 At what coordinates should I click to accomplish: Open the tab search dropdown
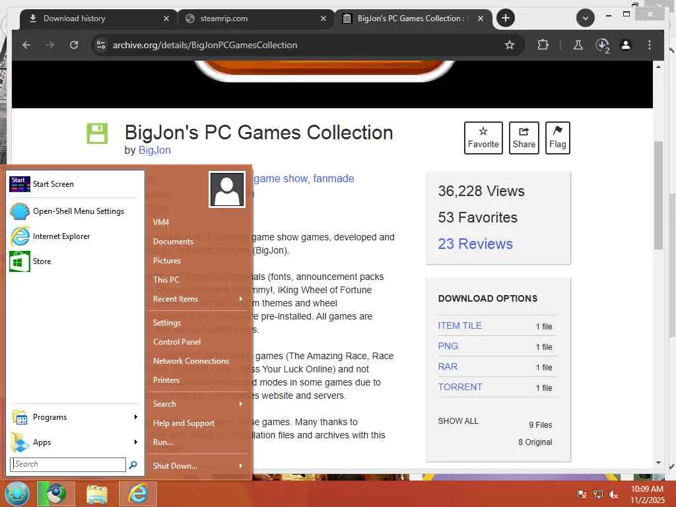(585, 18)
